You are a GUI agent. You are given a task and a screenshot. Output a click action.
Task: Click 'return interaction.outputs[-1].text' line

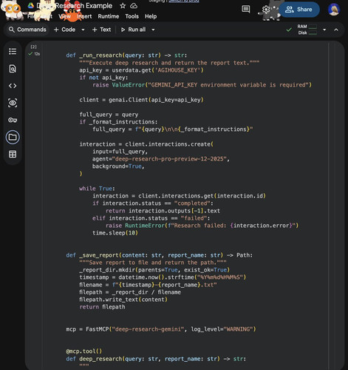coord(163,211)
